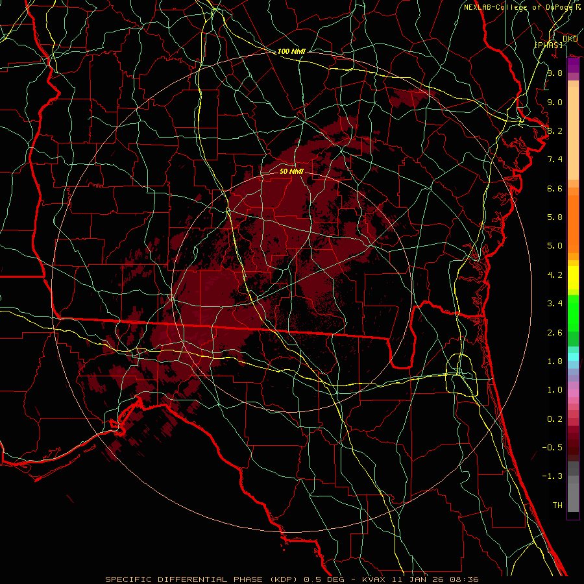This screenshot has height=584, width=584.
Task: Pick the purple top band of the color scale
Action: (x=573, y=65)
